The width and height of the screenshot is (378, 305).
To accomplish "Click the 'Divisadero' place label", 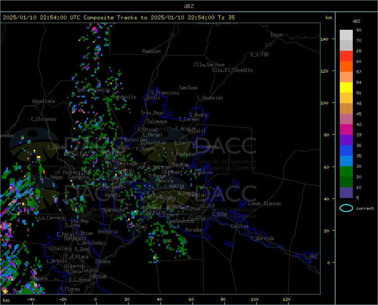I will [x=205, y=146].
